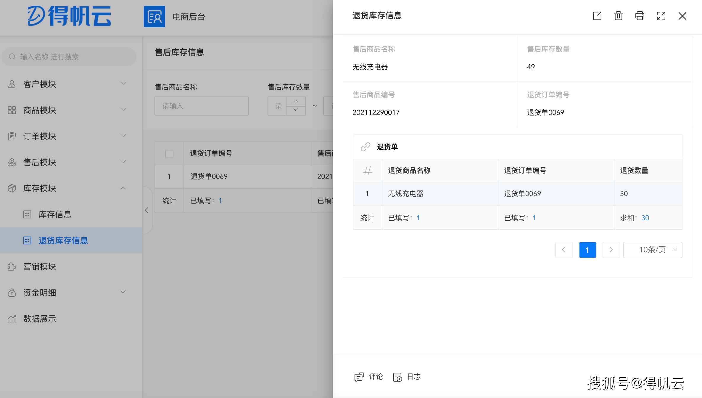Go to pagination page 1
Screen dimensions: 702x398
[x=587, y=250]
